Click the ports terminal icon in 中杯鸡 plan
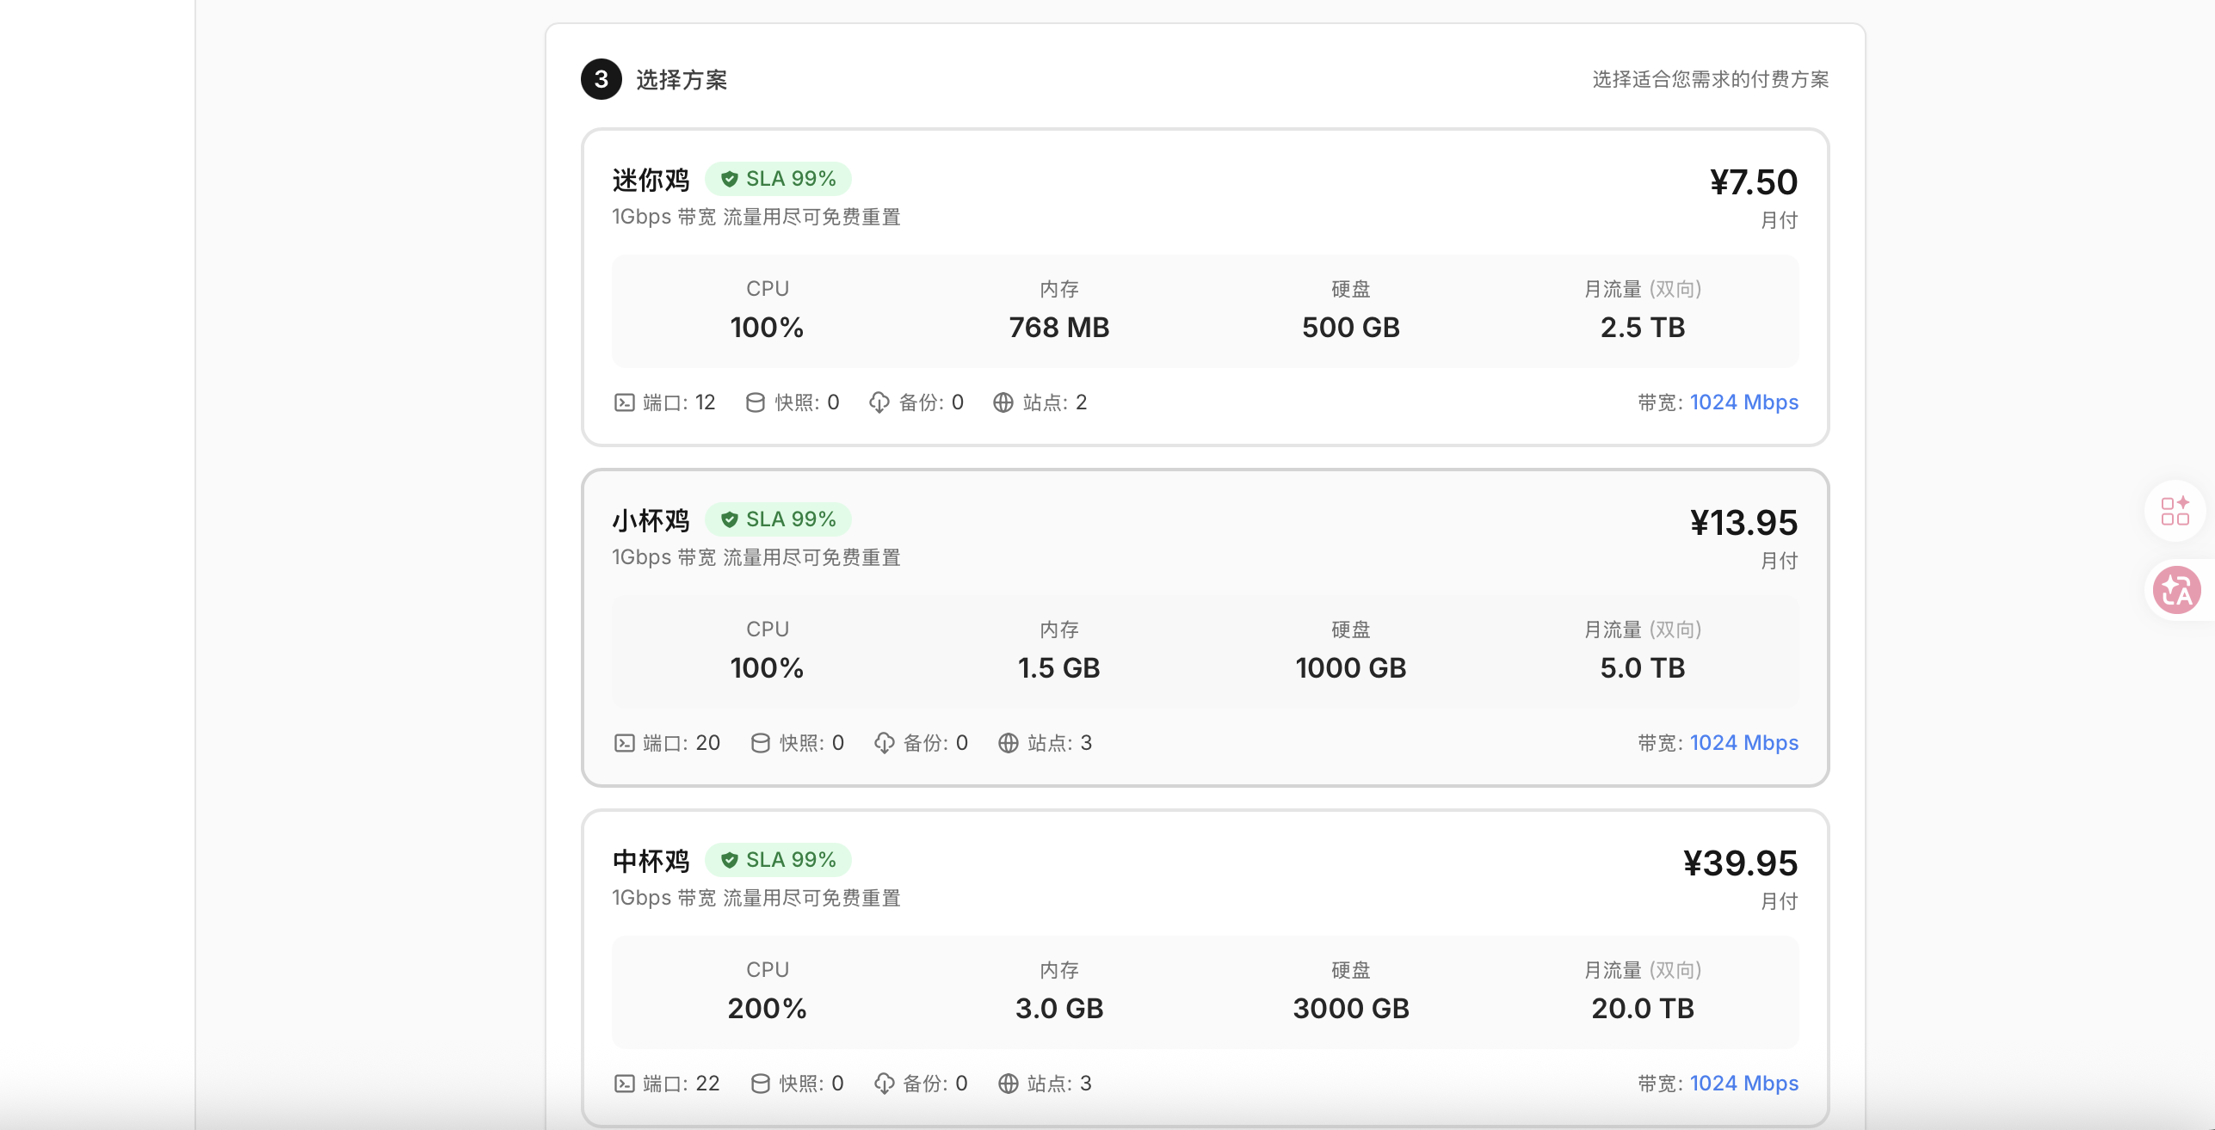 click(x=625, y=1084)
